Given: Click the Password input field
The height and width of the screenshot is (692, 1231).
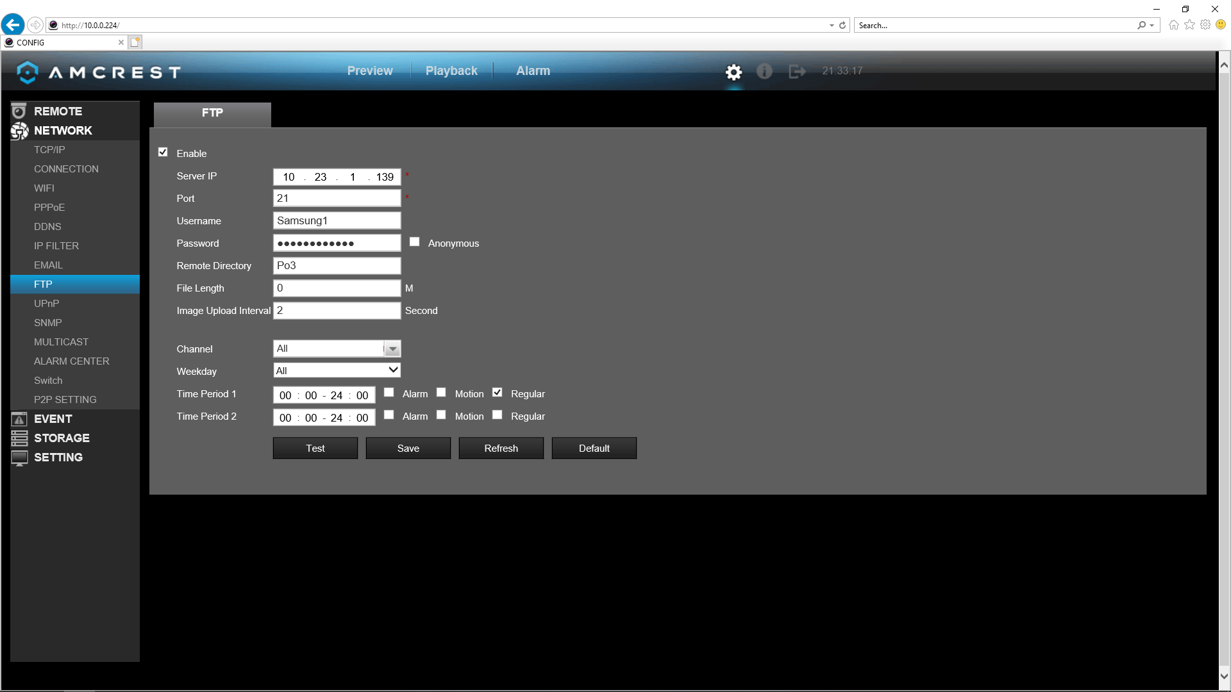Looking at the screenshot, I should (x=337, y=243).
